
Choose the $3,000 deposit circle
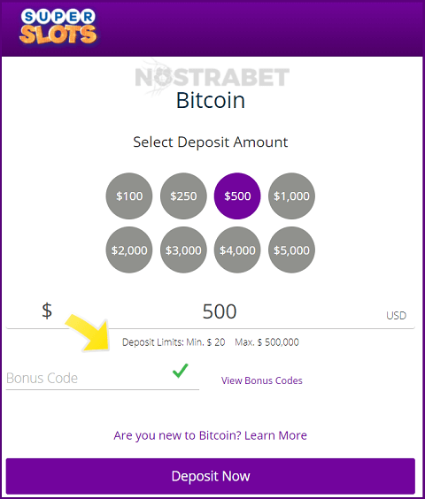[183, 250]
